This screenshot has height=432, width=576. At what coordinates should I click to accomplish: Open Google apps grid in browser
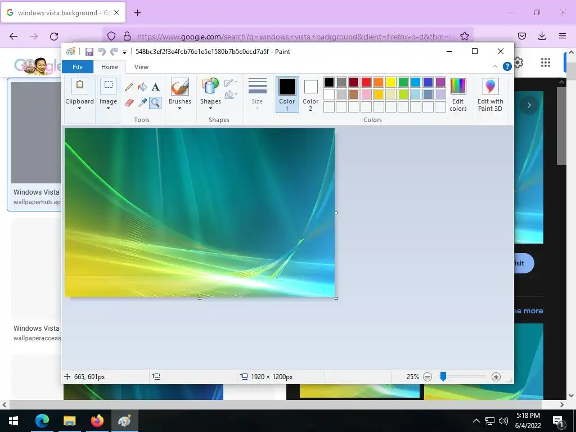[546, 62]
